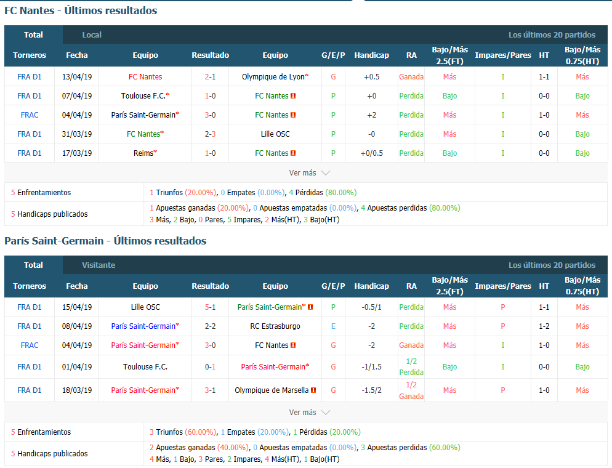This screenshot has width=612, height=468.
Task: Click red card icon beside Olympique de Marsella
Action: [x=313, y=390]
